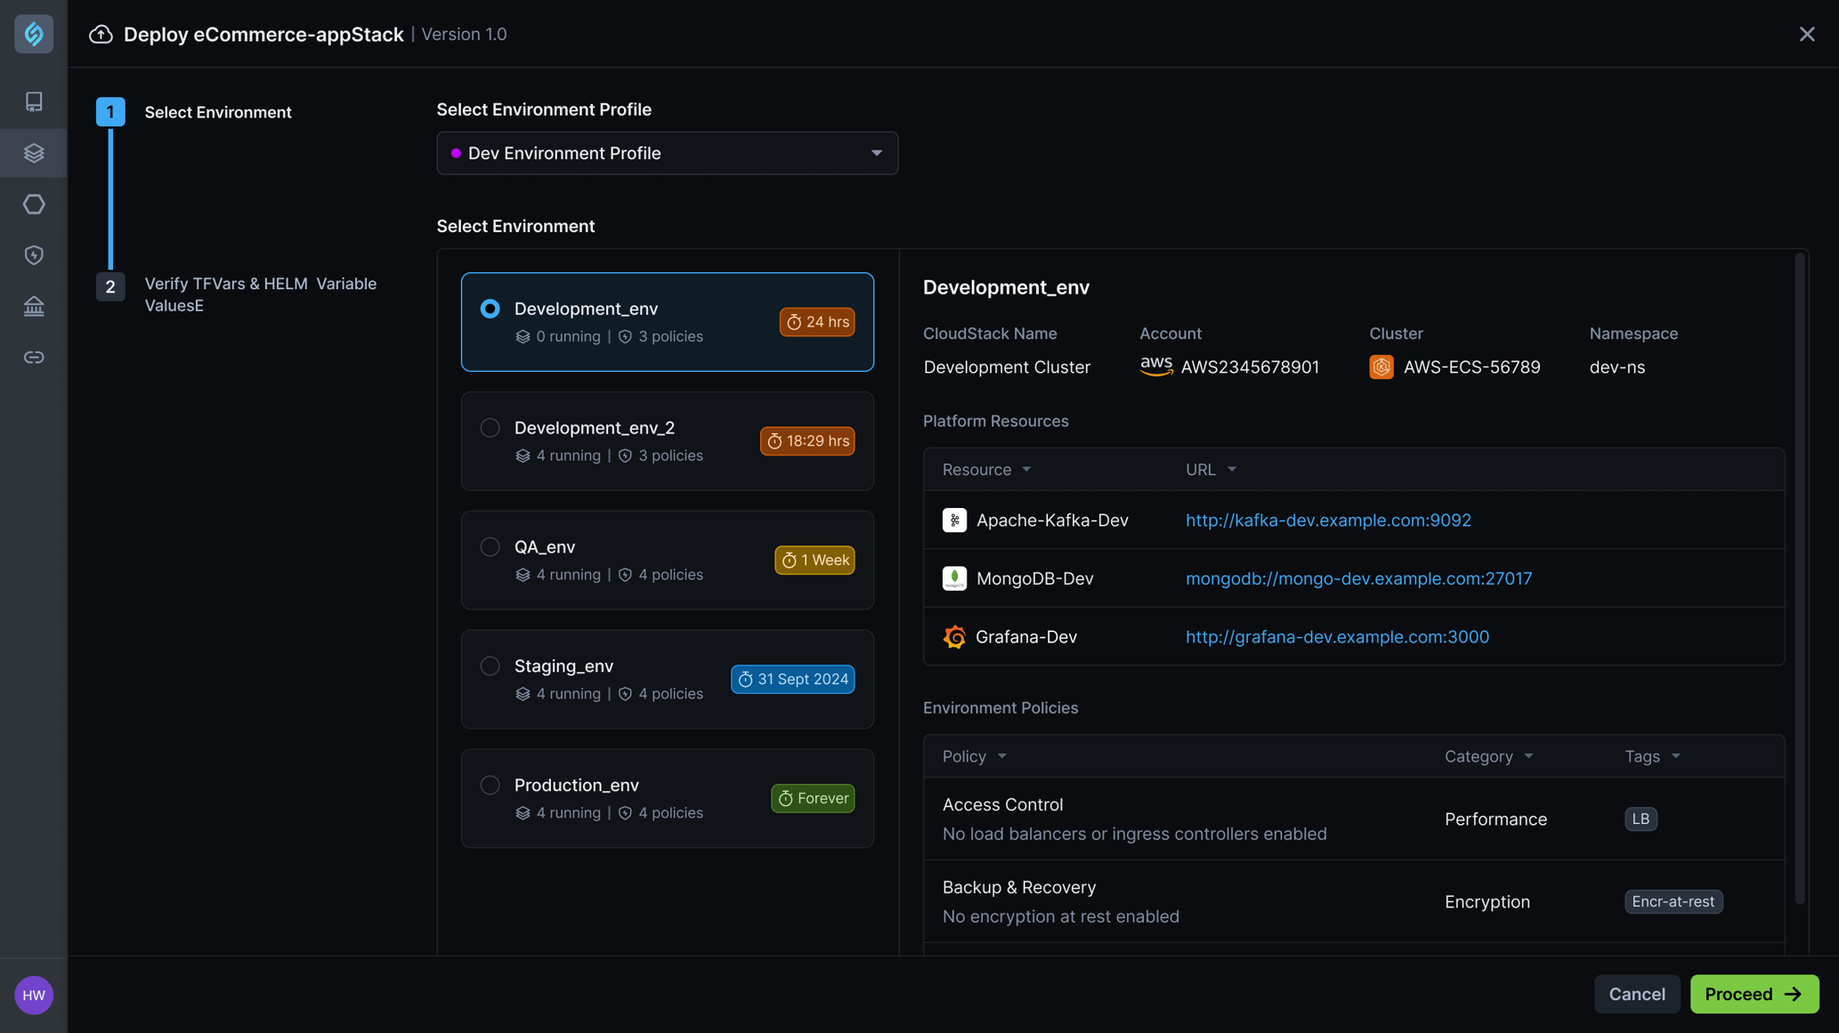Select the QA_env radio button
Image resolution: width=1839 pixels, height=1033 pixels.
coord(490,547)
